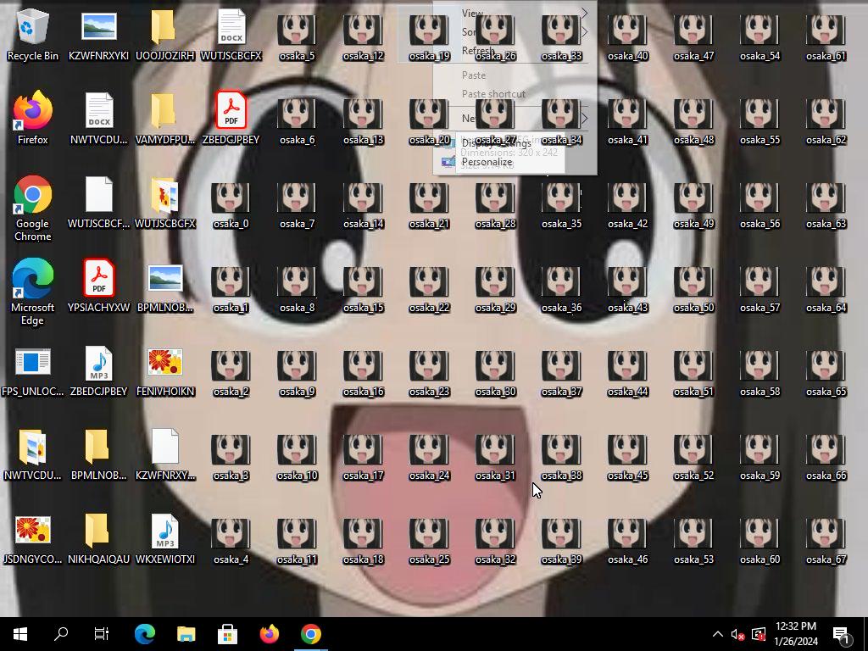The width and height of the screenshot is (868, 651).
Task: Select the Firefox desktop shortcut
Action: point(33,118)
